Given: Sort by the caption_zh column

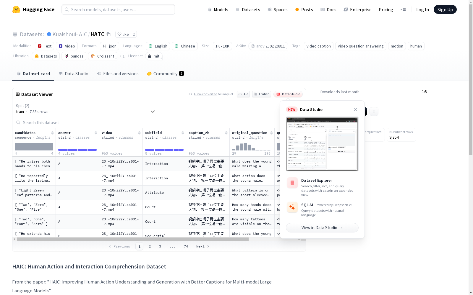Looking at the screenshot, I should (x=226, y=133).
